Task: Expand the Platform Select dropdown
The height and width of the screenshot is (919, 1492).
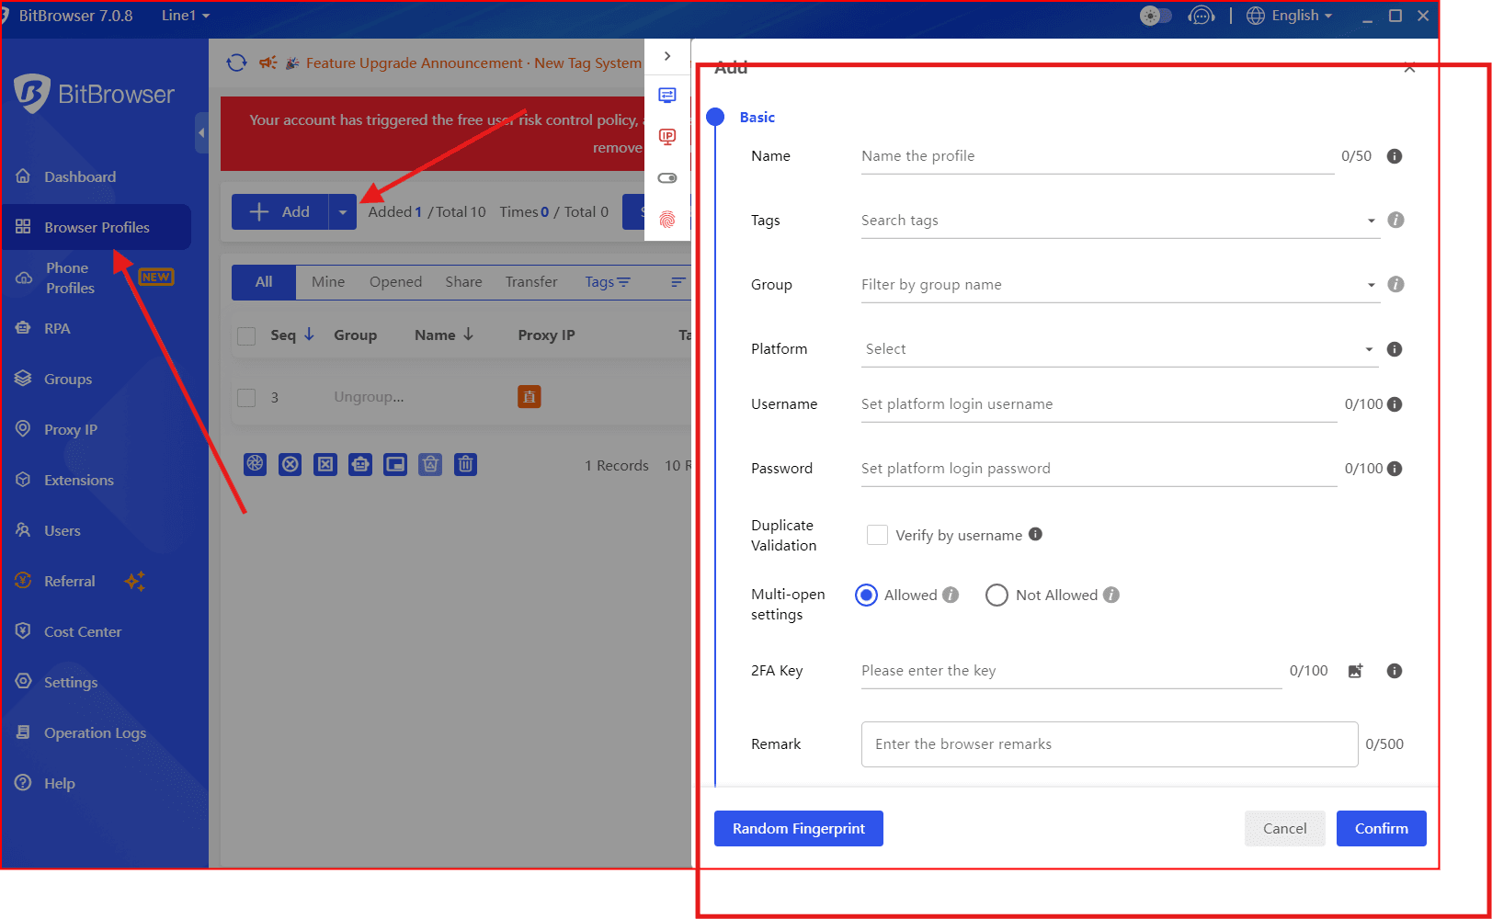Action: [1118, 349]
